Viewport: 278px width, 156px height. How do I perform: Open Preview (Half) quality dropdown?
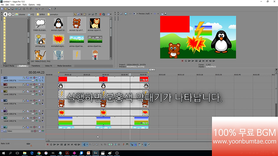click(151, 14)
